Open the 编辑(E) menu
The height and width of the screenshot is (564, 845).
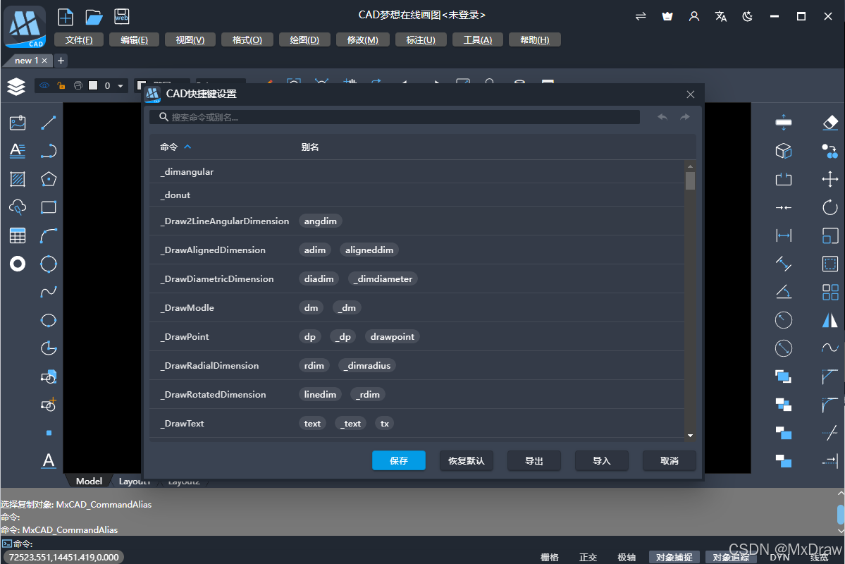[x=134, y=40]
